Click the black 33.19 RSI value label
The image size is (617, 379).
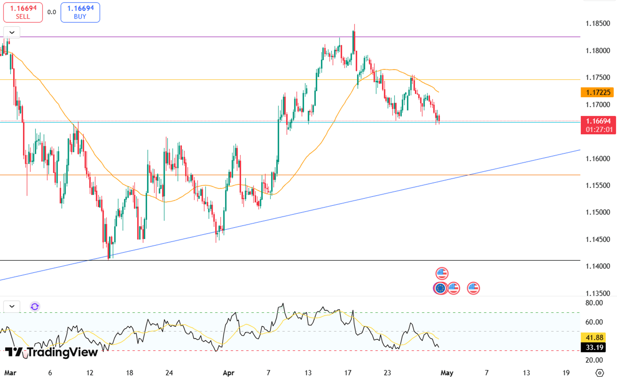pyautogui.click(x=594, y=347)
